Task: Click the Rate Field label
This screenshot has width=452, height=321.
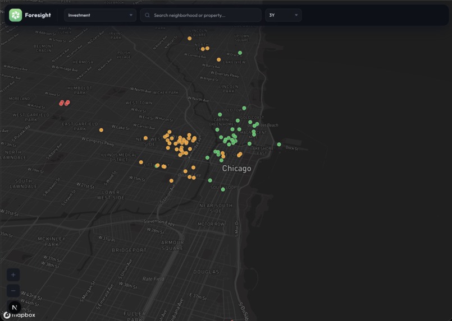Action: [x=153, y=279]
